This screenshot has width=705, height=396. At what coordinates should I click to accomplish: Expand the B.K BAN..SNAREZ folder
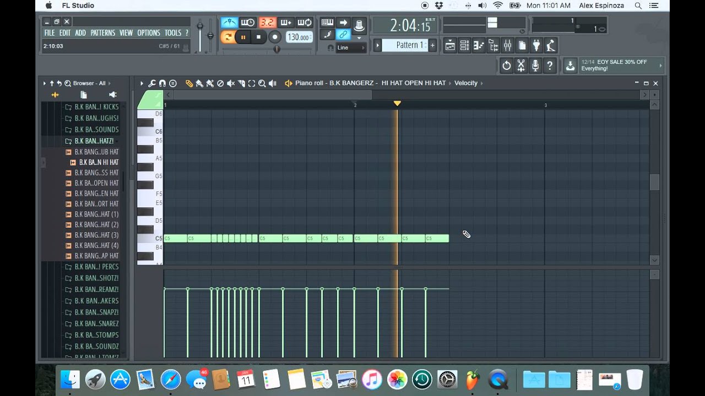[x=91, y=323]
